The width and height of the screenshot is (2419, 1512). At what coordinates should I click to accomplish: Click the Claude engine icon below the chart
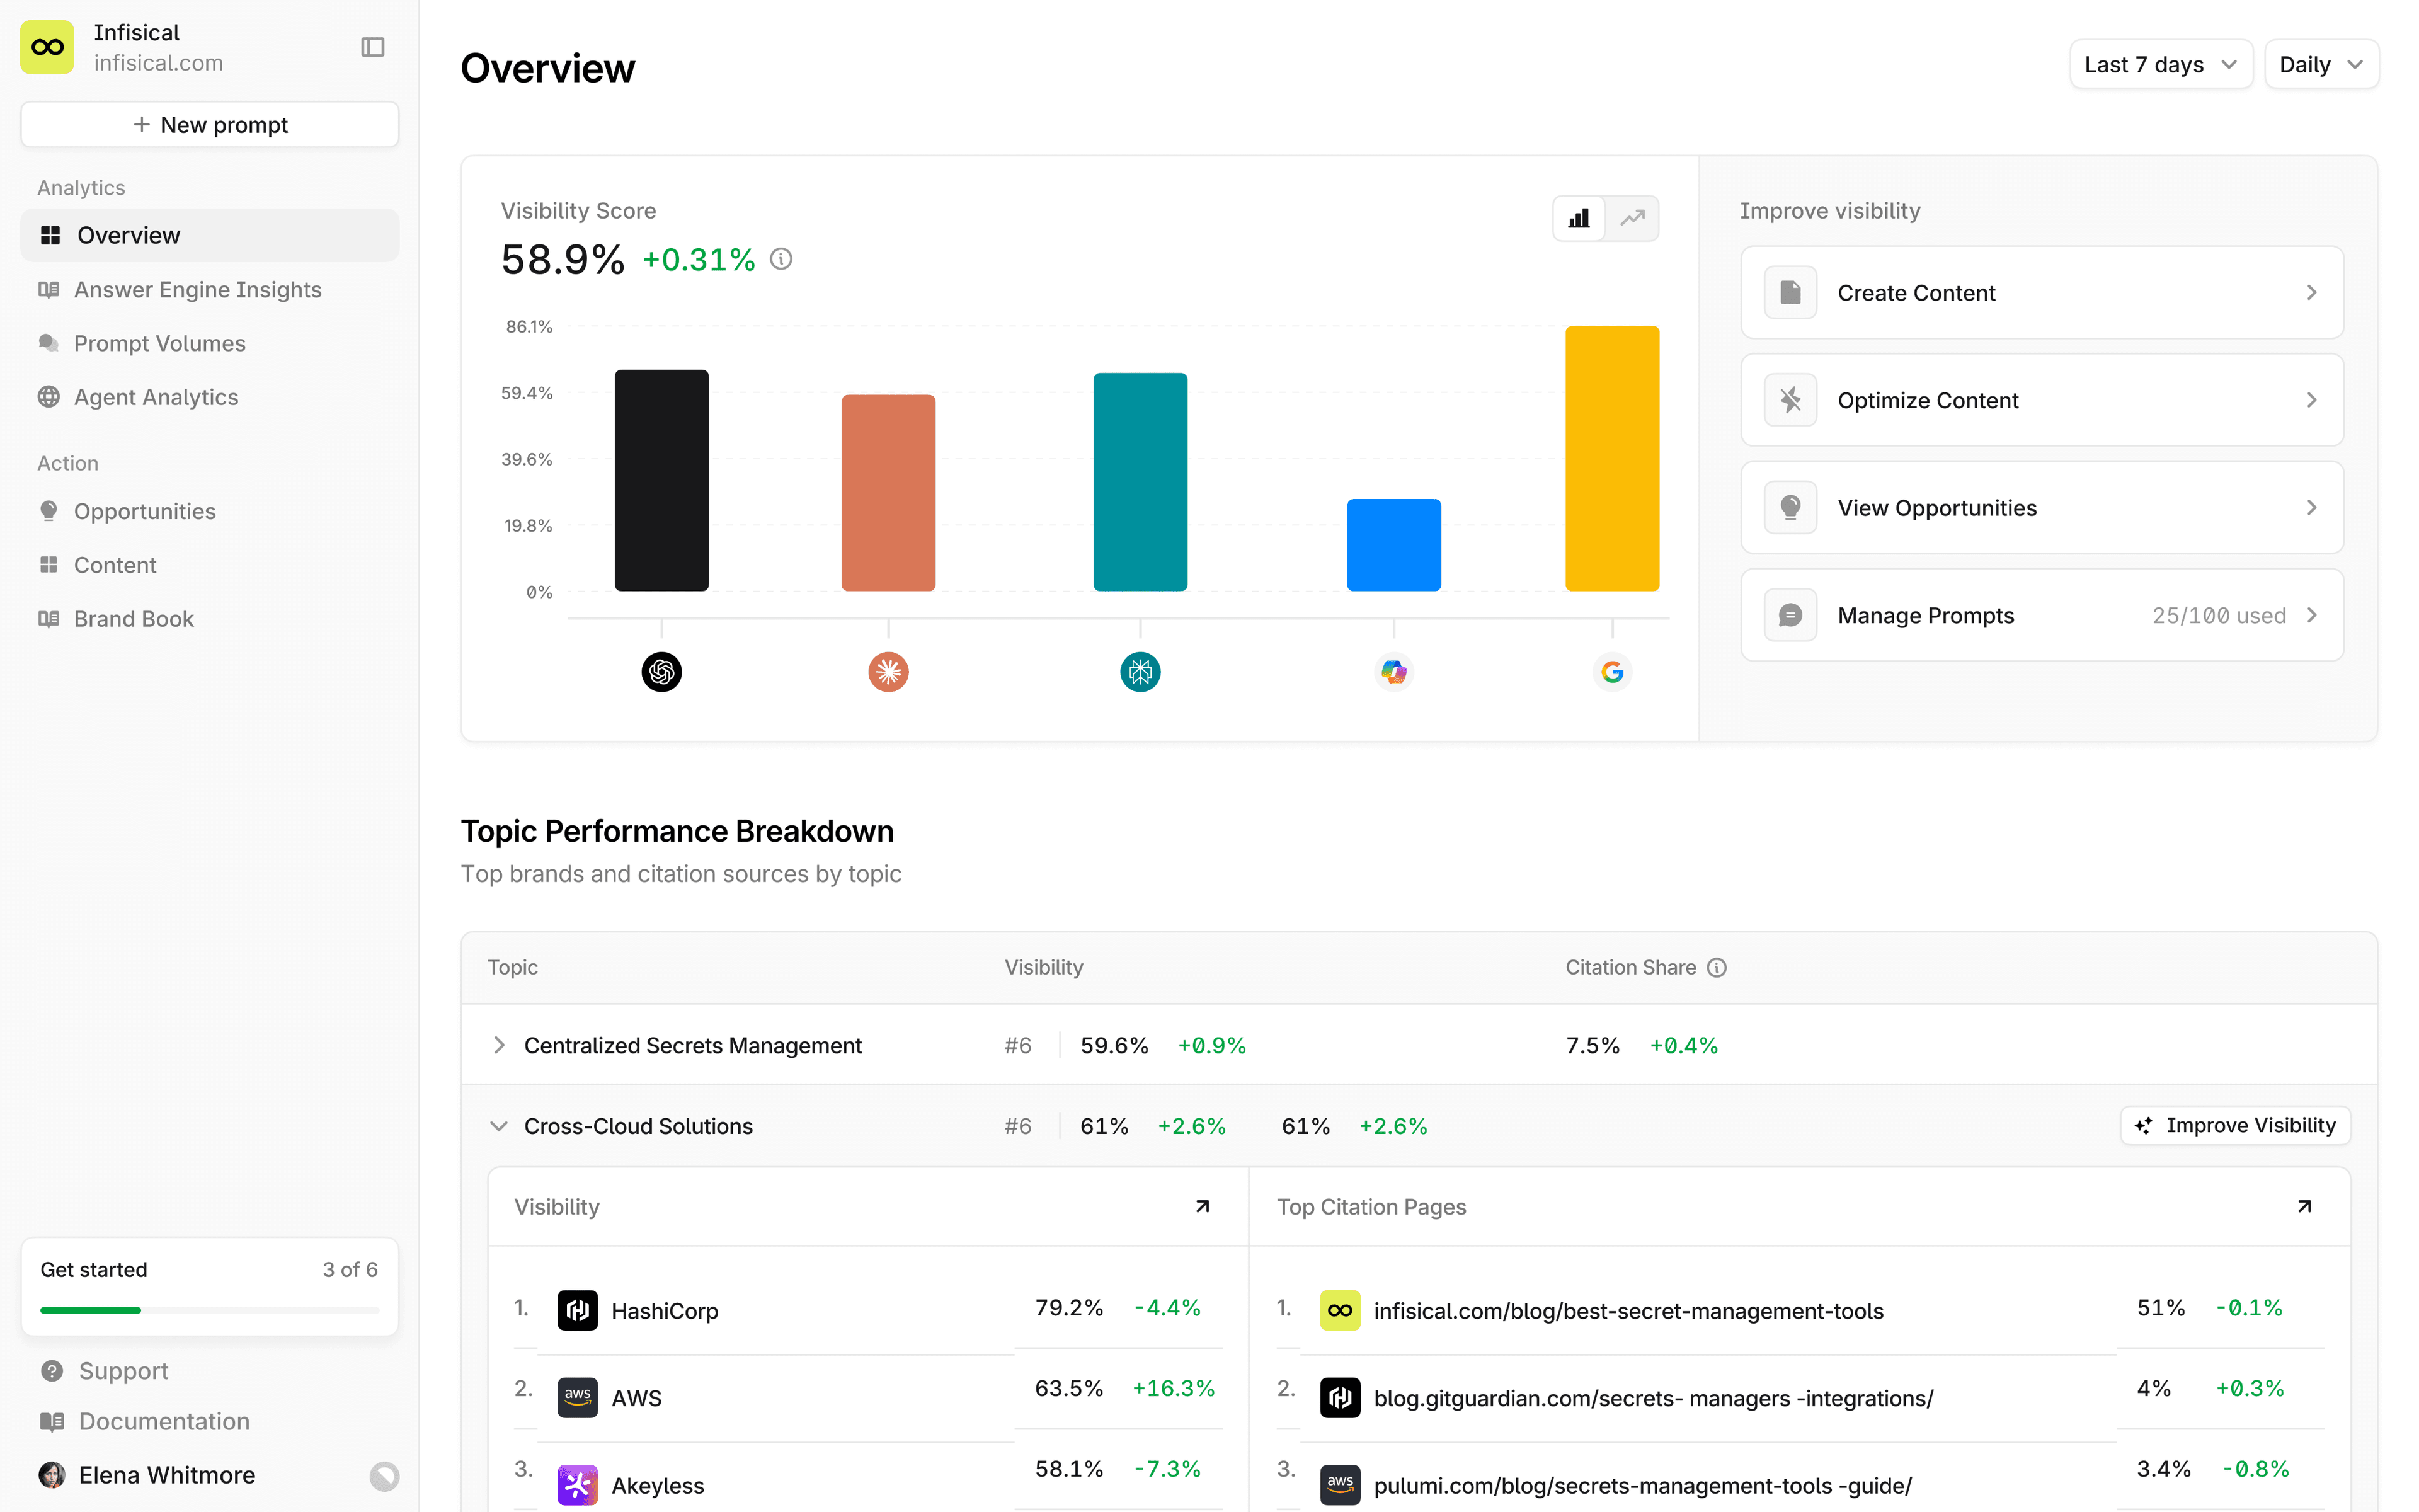click(x=888, y=672)
